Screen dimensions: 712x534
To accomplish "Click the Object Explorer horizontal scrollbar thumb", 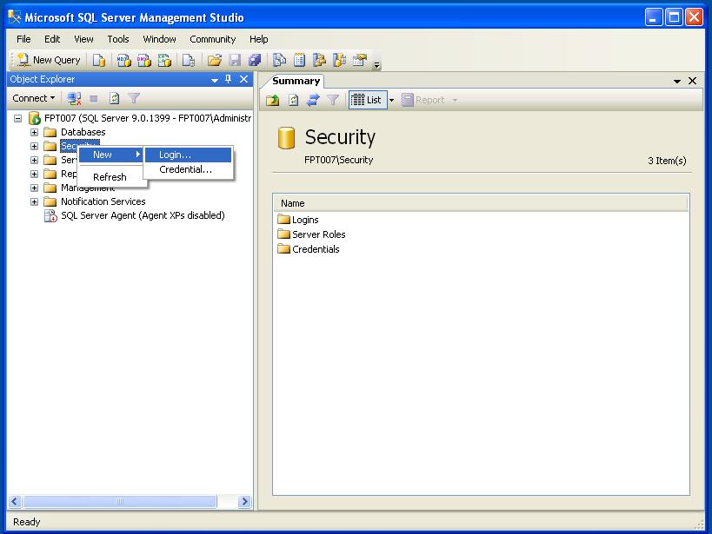I will click(x=120, y=501).
